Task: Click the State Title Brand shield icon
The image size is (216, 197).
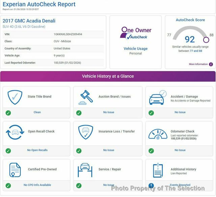Action: pos(15,97)
